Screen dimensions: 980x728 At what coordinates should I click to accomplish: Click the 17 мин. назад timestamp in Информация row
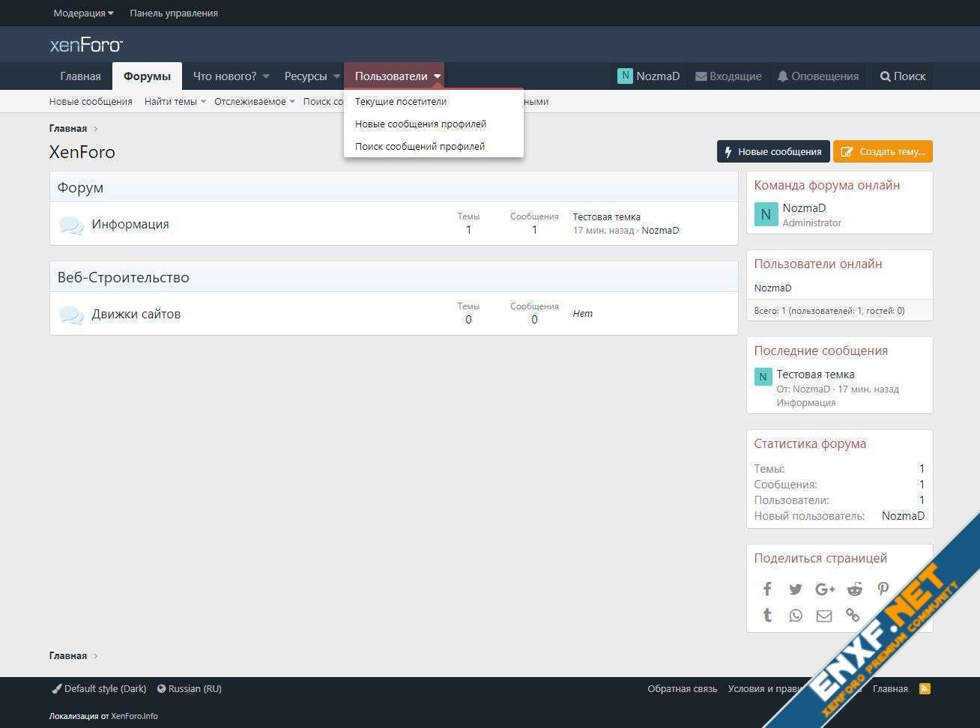(603, 231)
